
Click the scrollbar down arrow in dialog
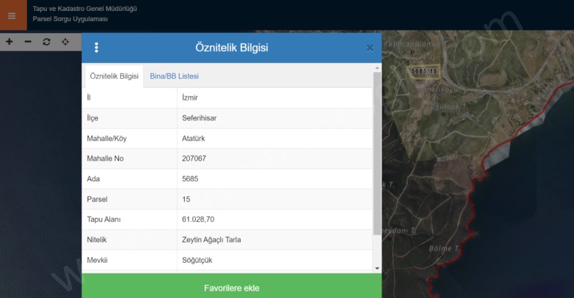pos(377,269)
